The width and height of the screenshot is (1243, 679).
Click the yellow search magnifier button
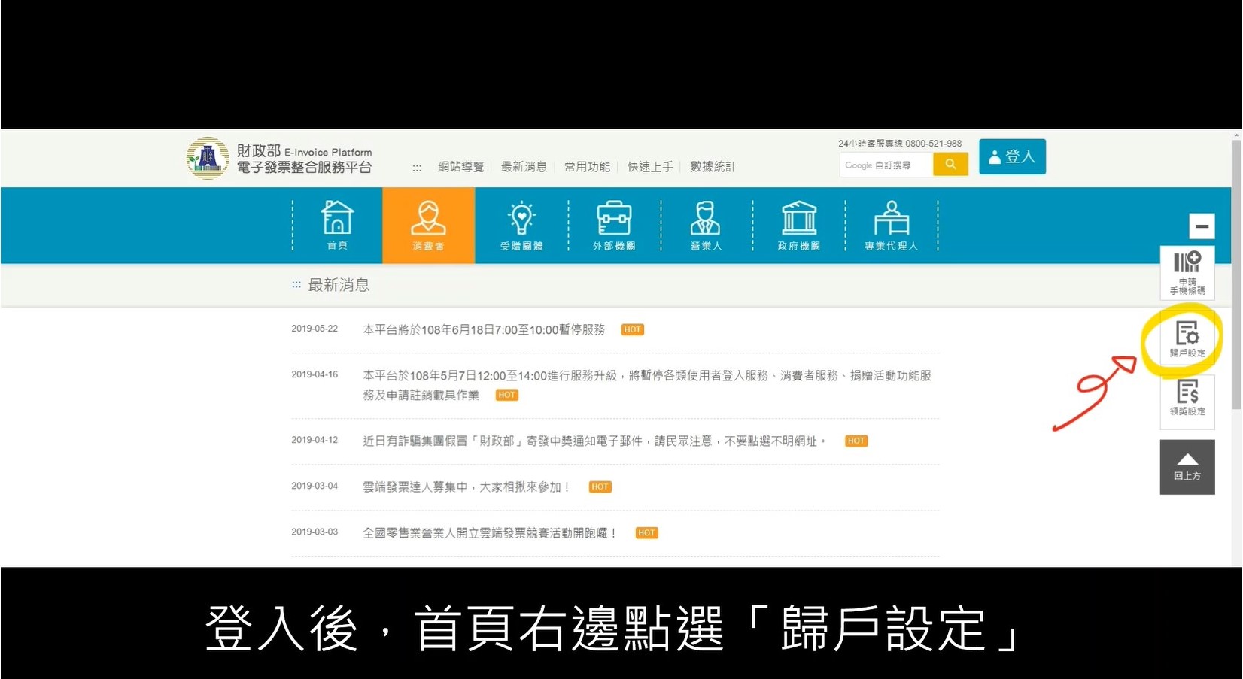click(x=950, y=165)
